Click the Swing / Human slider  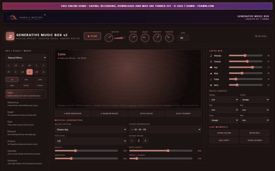pyautogui.click(x=161, y=158)
